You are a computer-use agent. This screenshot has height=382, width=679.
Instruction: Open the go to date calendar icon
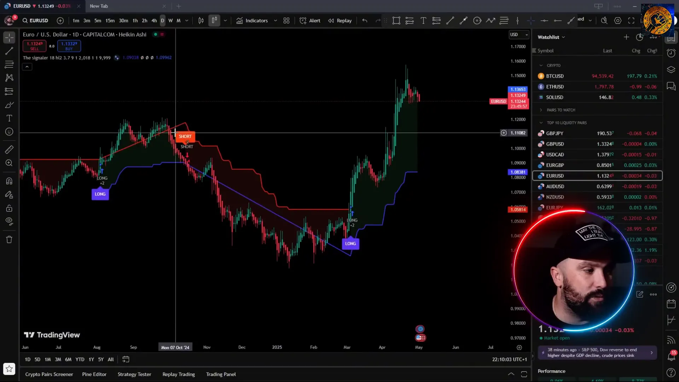coord(126,359)
